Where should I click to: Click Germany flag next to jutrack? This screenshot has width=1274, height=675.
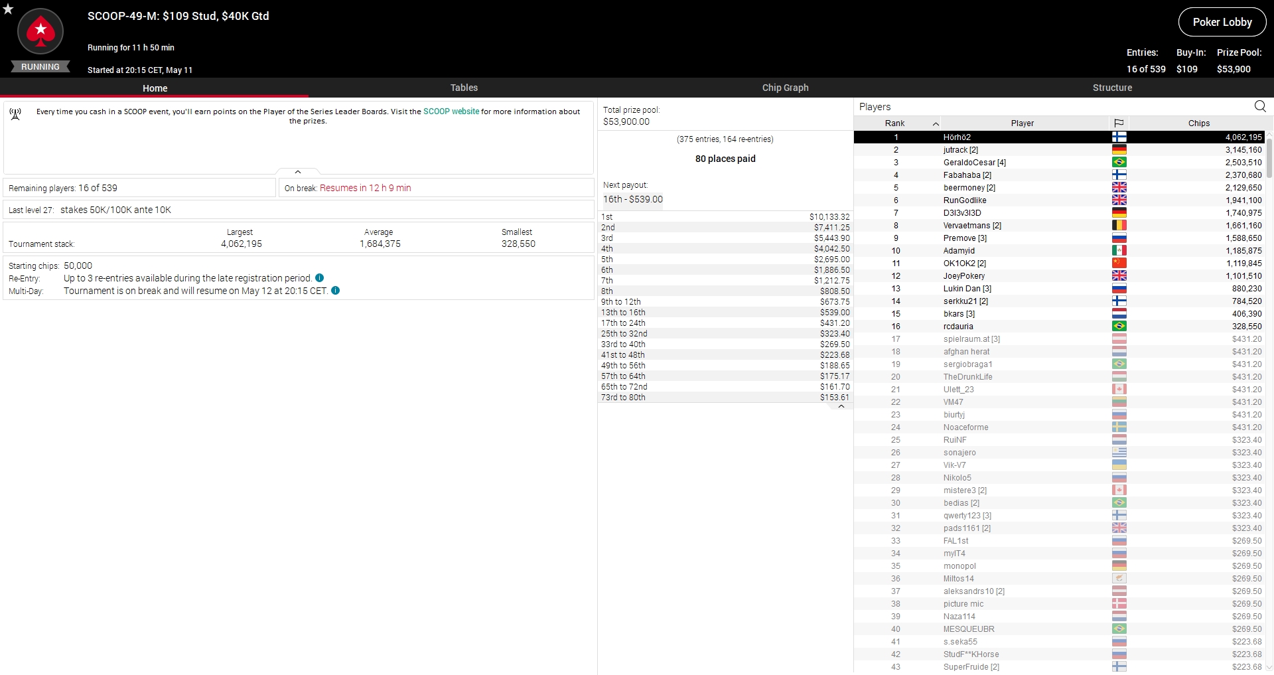coord(1119,150)
